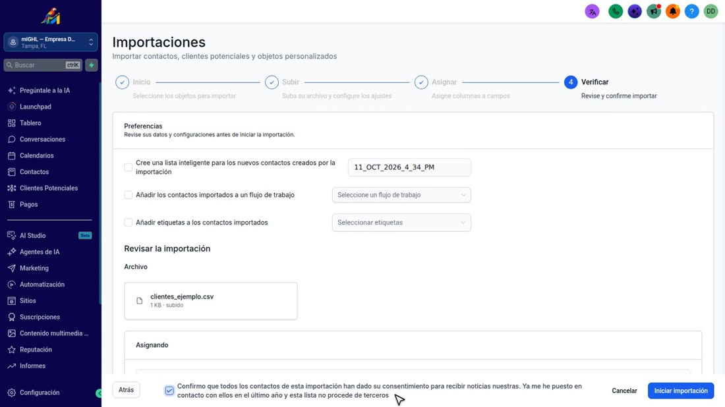Click the Informes trend line icon
Viewport: 725px width, 407px height.
12,366
